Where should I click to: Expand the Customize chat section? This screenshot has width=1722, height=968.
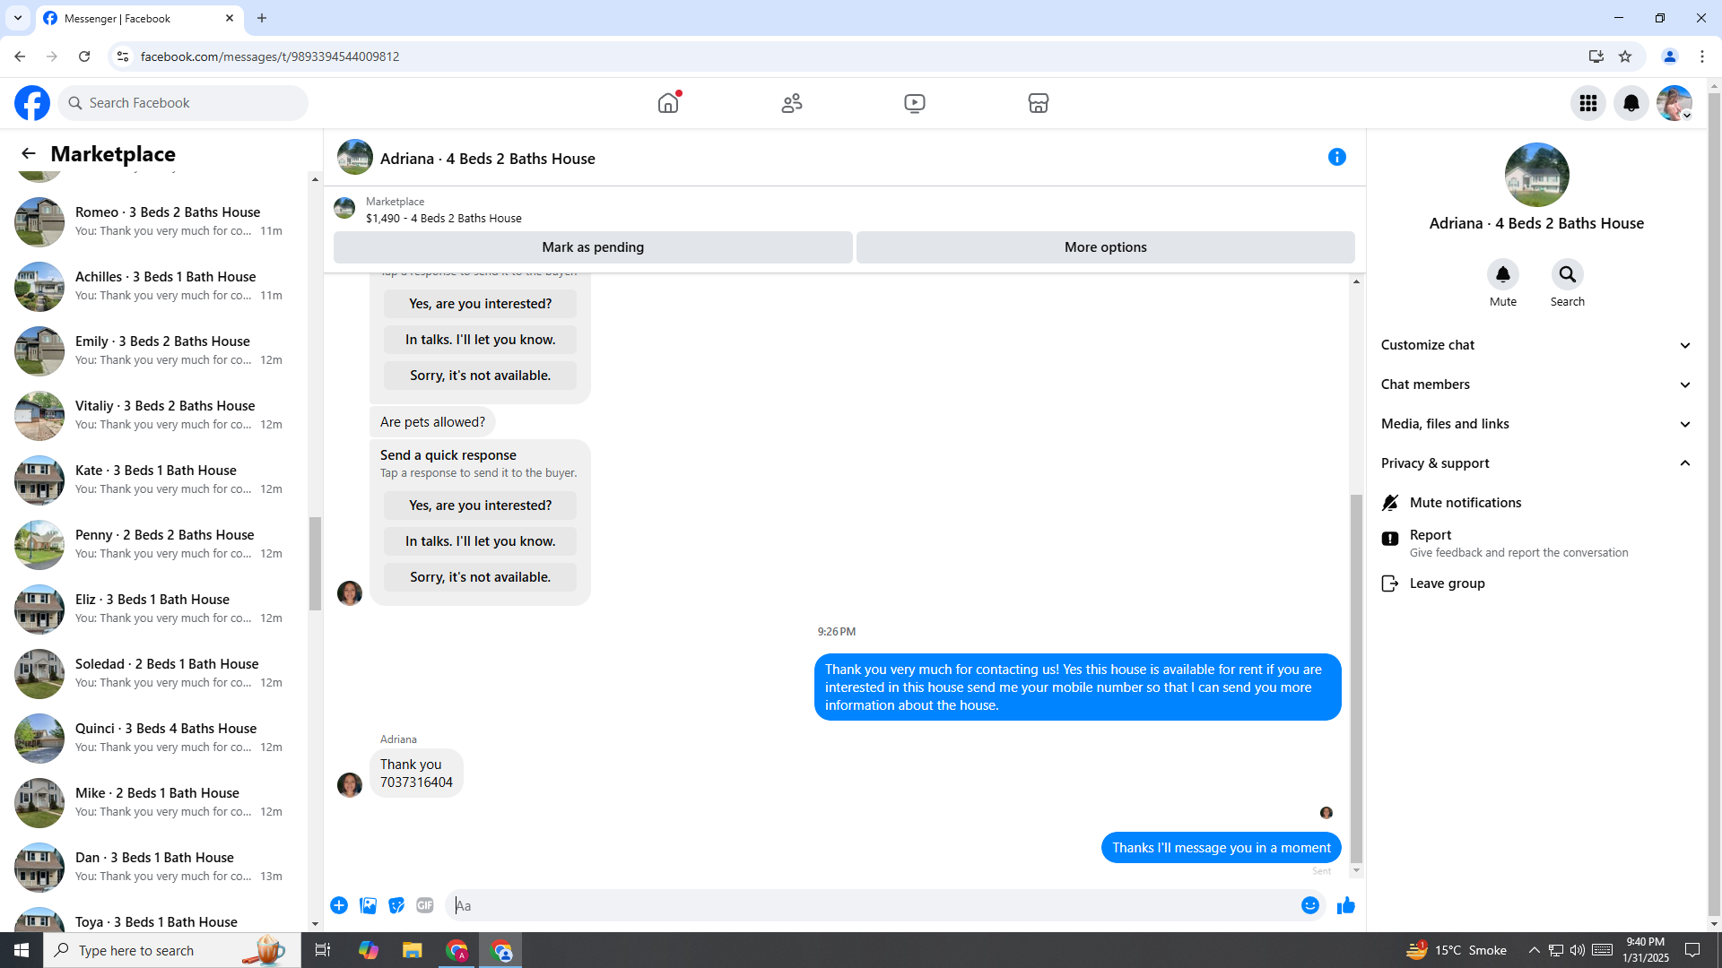1536,345
